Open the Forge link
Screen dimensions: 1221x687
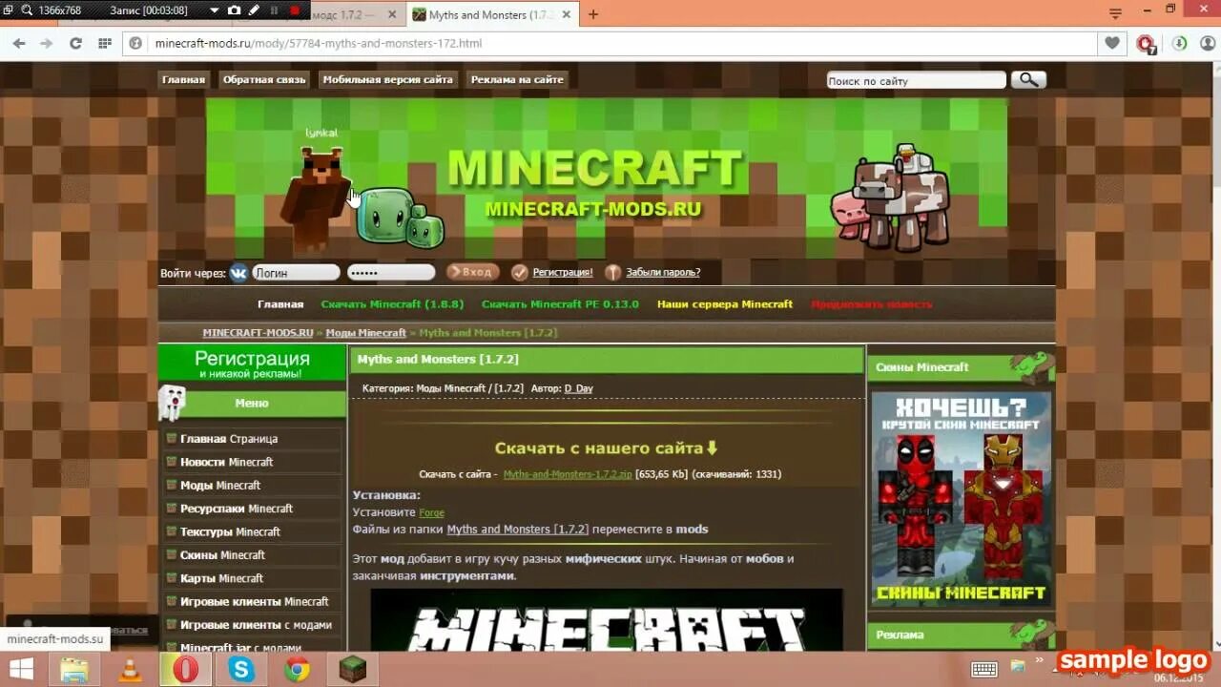[431, 513]
